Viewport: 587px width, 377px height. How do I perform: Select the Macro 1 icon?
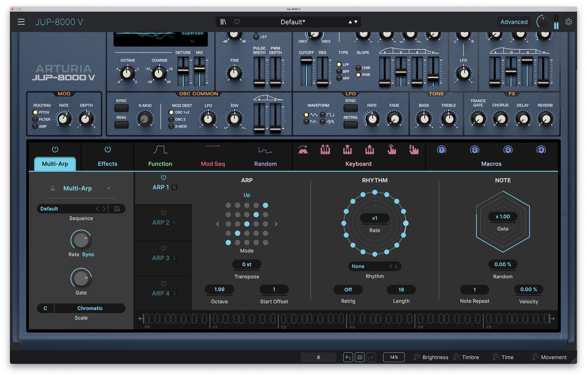coord(441,150)
